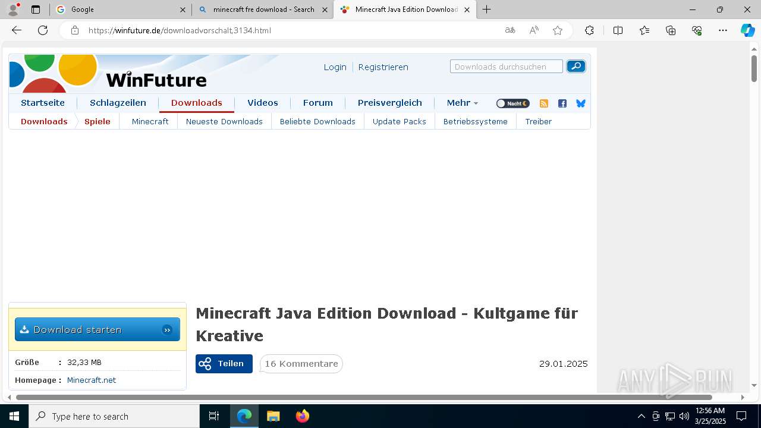Open the tab actions menu icon
Screen dimensions: 761x428
(36, 10)
